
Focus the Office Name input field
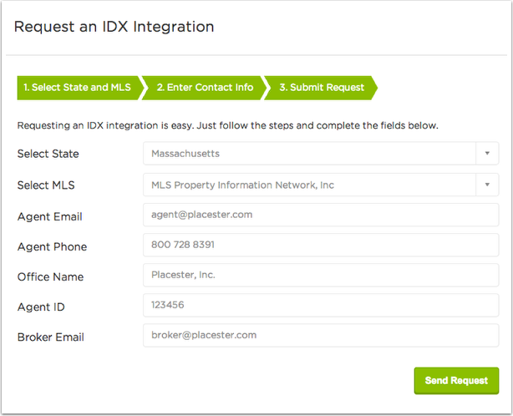[321, 275]
